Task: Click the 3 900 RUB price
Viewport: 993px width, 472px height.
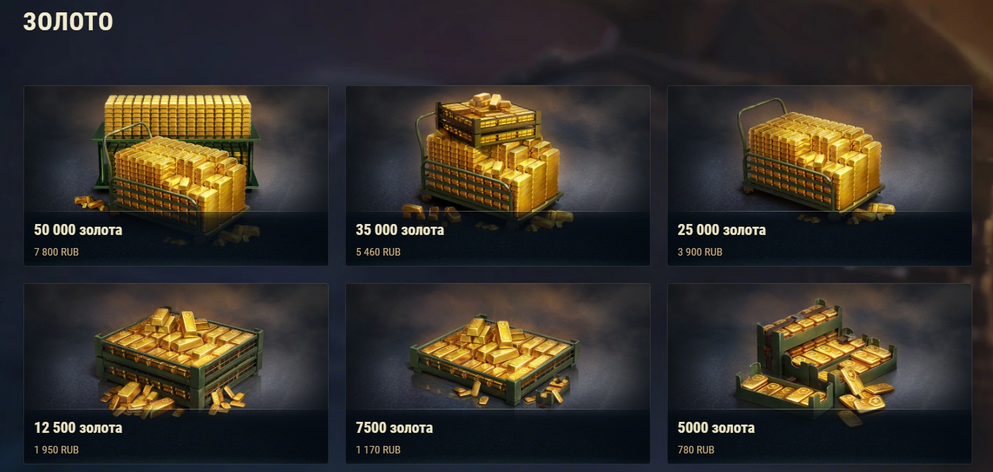Action: pos(700,252)
